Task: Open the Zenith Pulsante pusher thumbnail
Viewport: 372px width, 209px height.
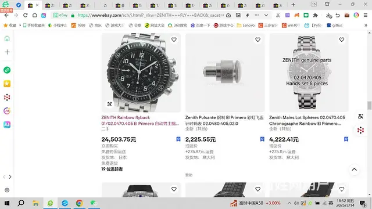Action: click(x=225, y=73)
